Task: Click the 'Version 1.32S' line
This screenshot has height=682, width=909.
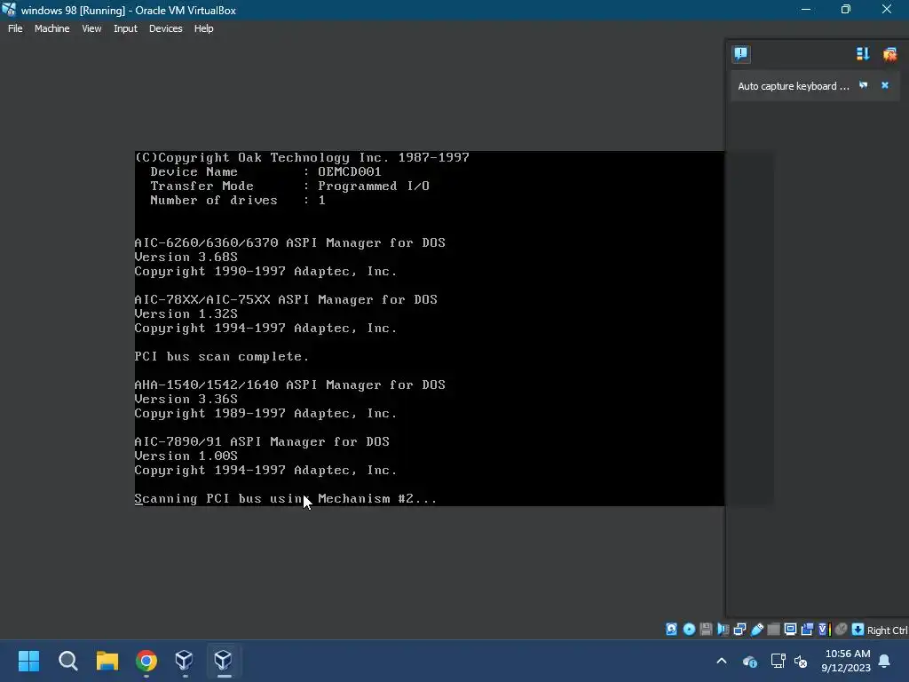Action: pos(186,313)
